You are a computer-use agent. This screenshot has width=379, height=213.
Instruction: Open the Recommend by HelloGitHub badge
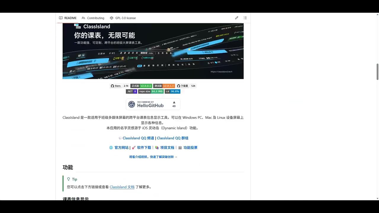pyautogui.click(x=153, y=104)
